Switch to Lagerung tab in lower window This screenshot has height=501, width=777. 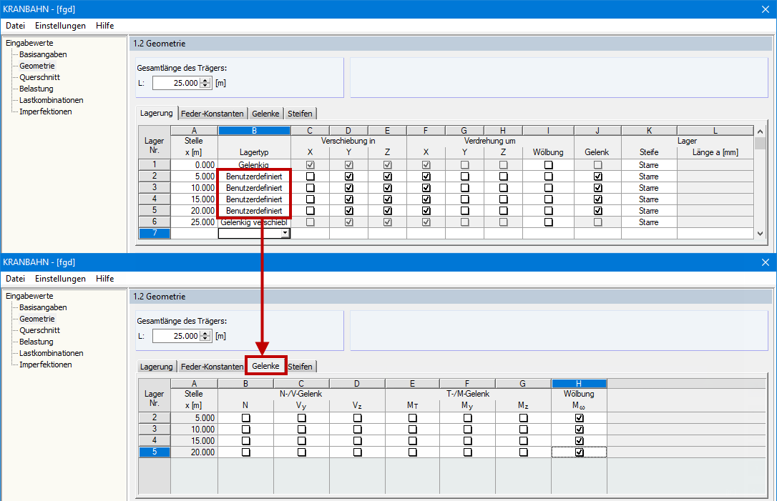pos(156,367)
